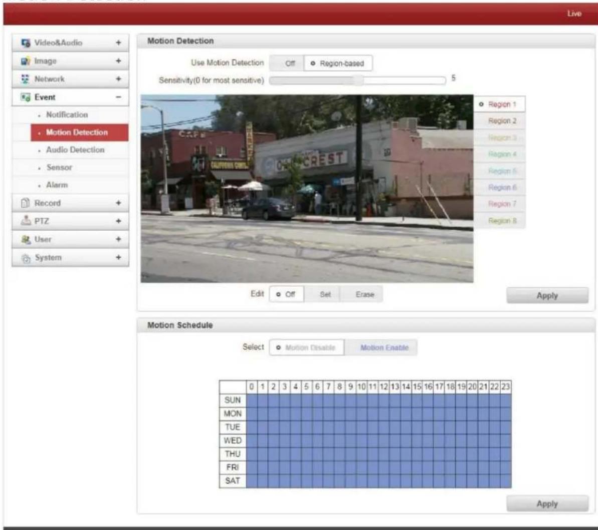
Task: Open the Alarm submenu item
Action: 79,185
